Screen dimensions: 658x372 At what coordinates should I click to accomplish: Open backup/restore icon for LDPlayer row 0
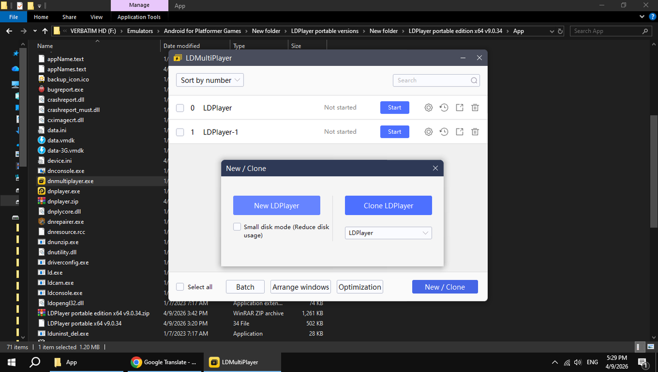pyautogui.click(x=444, y=108)
